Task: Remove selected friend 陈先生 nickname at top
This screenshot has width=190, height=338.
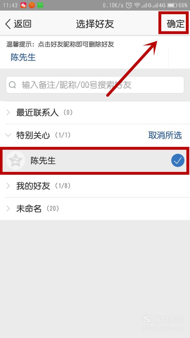Action: pyautogui.click(x=23, y=57)
